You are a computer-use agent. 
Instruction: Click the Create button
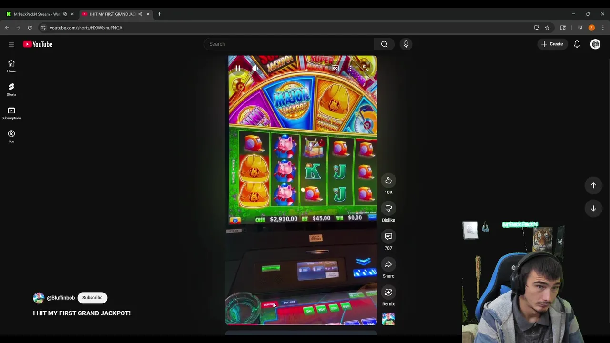point(552,44)
